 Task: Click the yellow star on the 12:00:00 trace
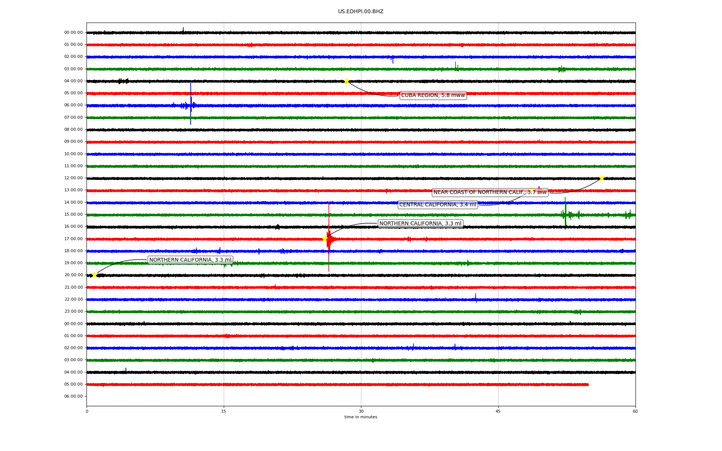coord(602,178)
